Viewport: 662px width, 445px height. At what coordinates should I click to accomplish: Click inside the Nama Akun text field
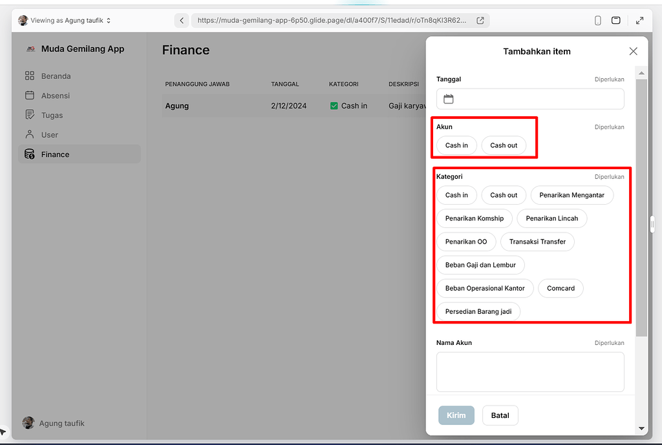pyautogui.click(x=530, y=372)
